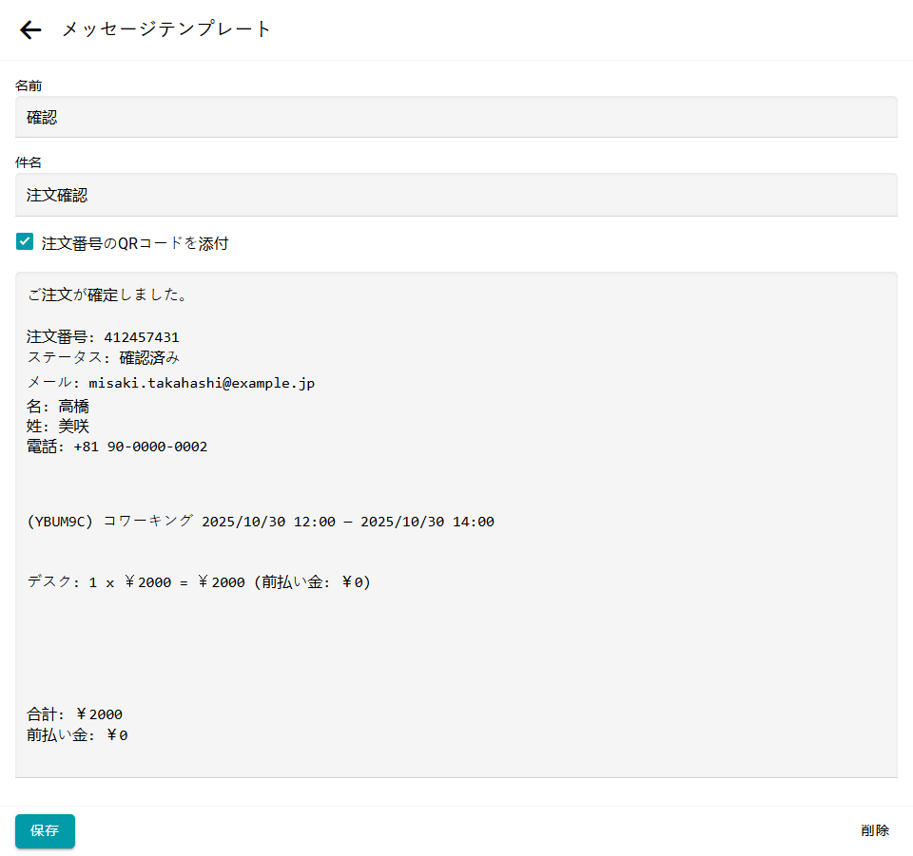Select the 注文番号: 412457431 line
The width and height of the screenshot is (913, 856).
click(103, 337)
